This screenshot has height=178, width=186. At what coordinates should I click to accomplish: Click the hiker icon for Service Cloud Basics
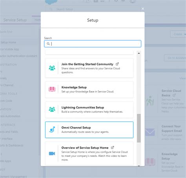click(150, 101)
